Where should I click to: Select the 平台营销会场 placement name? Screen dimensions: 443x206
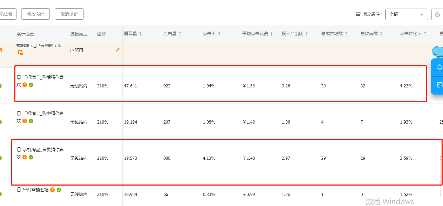click(35, 190)
